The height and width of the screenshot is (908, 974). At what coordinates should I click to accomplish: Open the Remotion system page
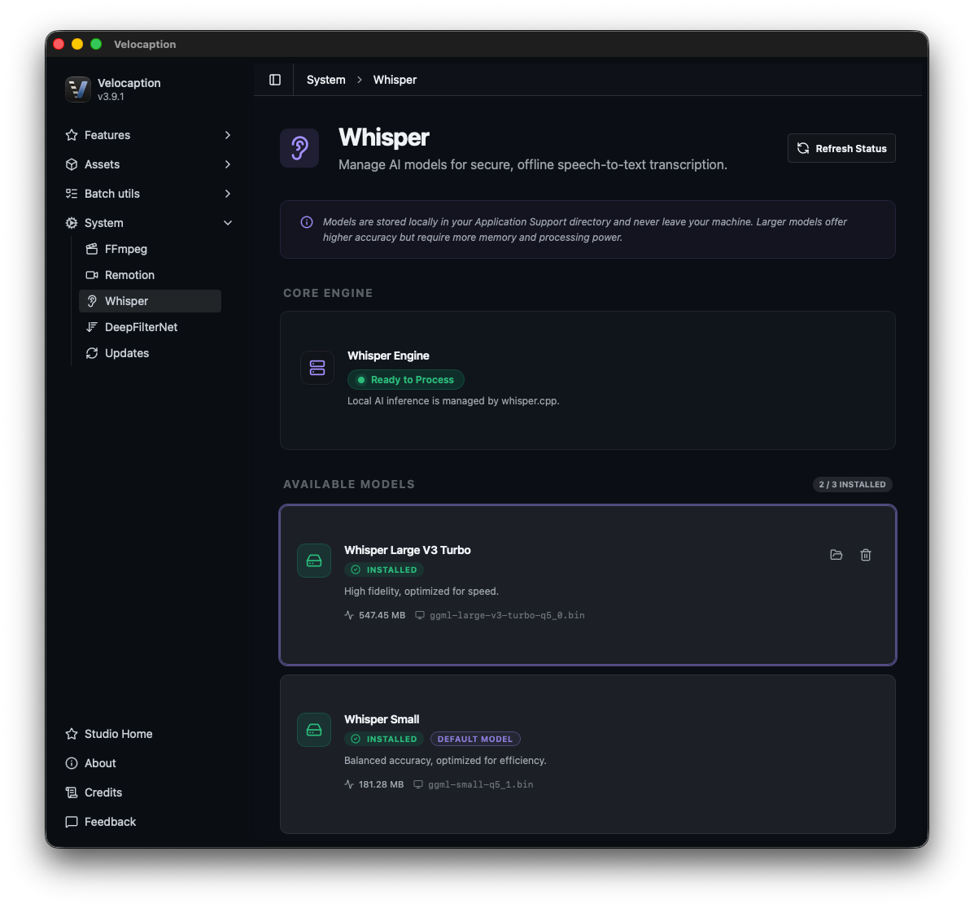150,274
